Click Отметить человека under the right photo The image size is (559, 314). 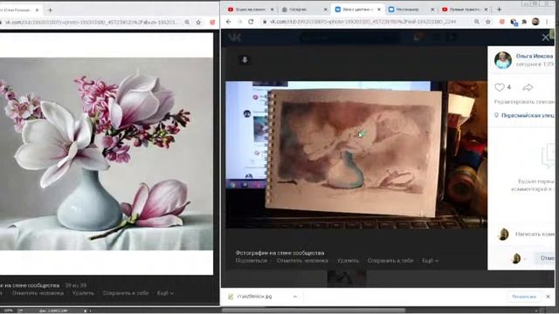302,261
